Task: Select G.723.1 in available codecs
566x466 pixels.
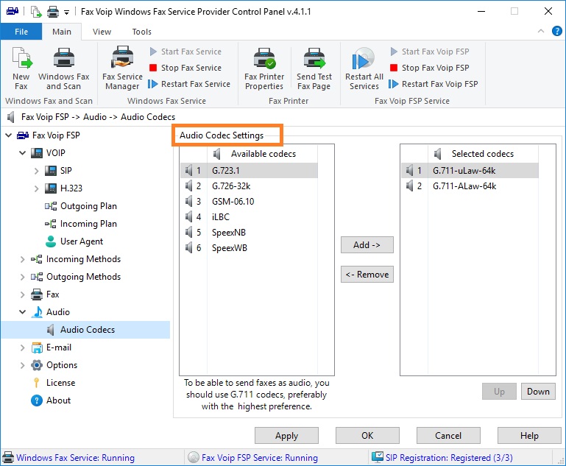Action: [249, 170]
